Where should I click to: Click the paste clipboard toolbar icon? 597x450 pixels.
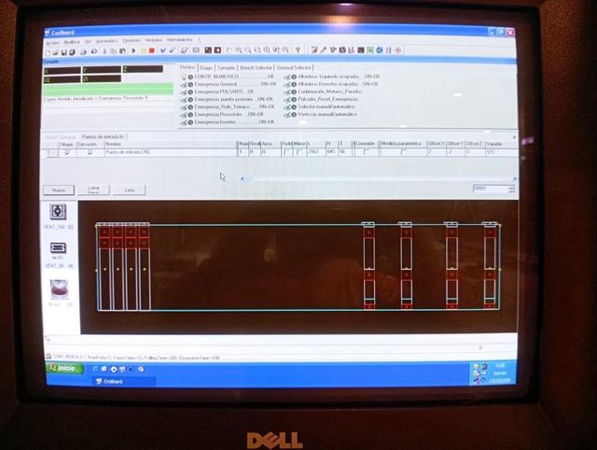(x=122, y=51)
